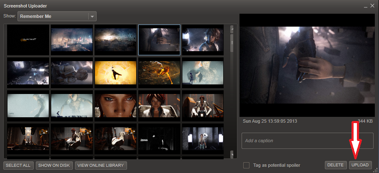Click thumbnail list scroll up arrow

point(232,29)
